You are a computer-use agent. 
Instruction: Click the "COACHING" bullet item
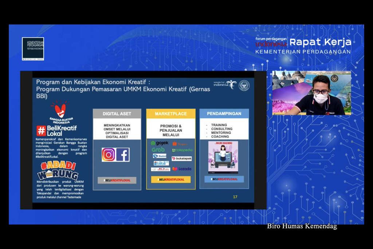(220, 137)
